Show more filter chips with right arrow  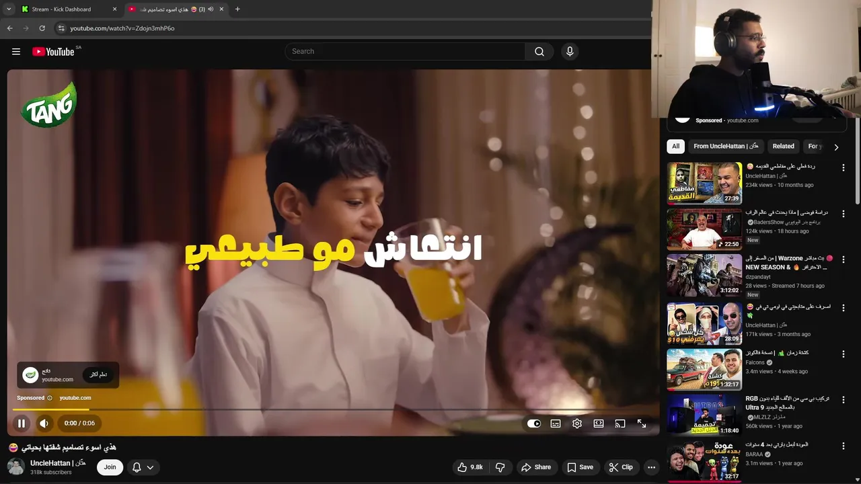click(836, 147)
